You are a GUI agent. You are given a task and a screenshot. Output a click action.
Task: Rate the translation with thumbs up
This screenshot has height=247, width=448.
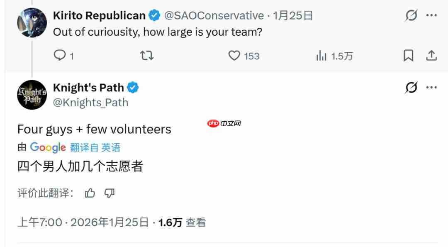(90, 193)
